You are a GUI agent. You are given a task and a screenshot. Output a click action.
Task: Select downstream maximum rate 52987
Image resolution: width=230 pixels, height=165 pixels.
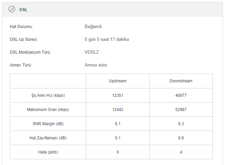tap(181, 110)
